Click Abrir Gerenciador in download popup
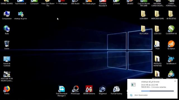 point(141,95)
